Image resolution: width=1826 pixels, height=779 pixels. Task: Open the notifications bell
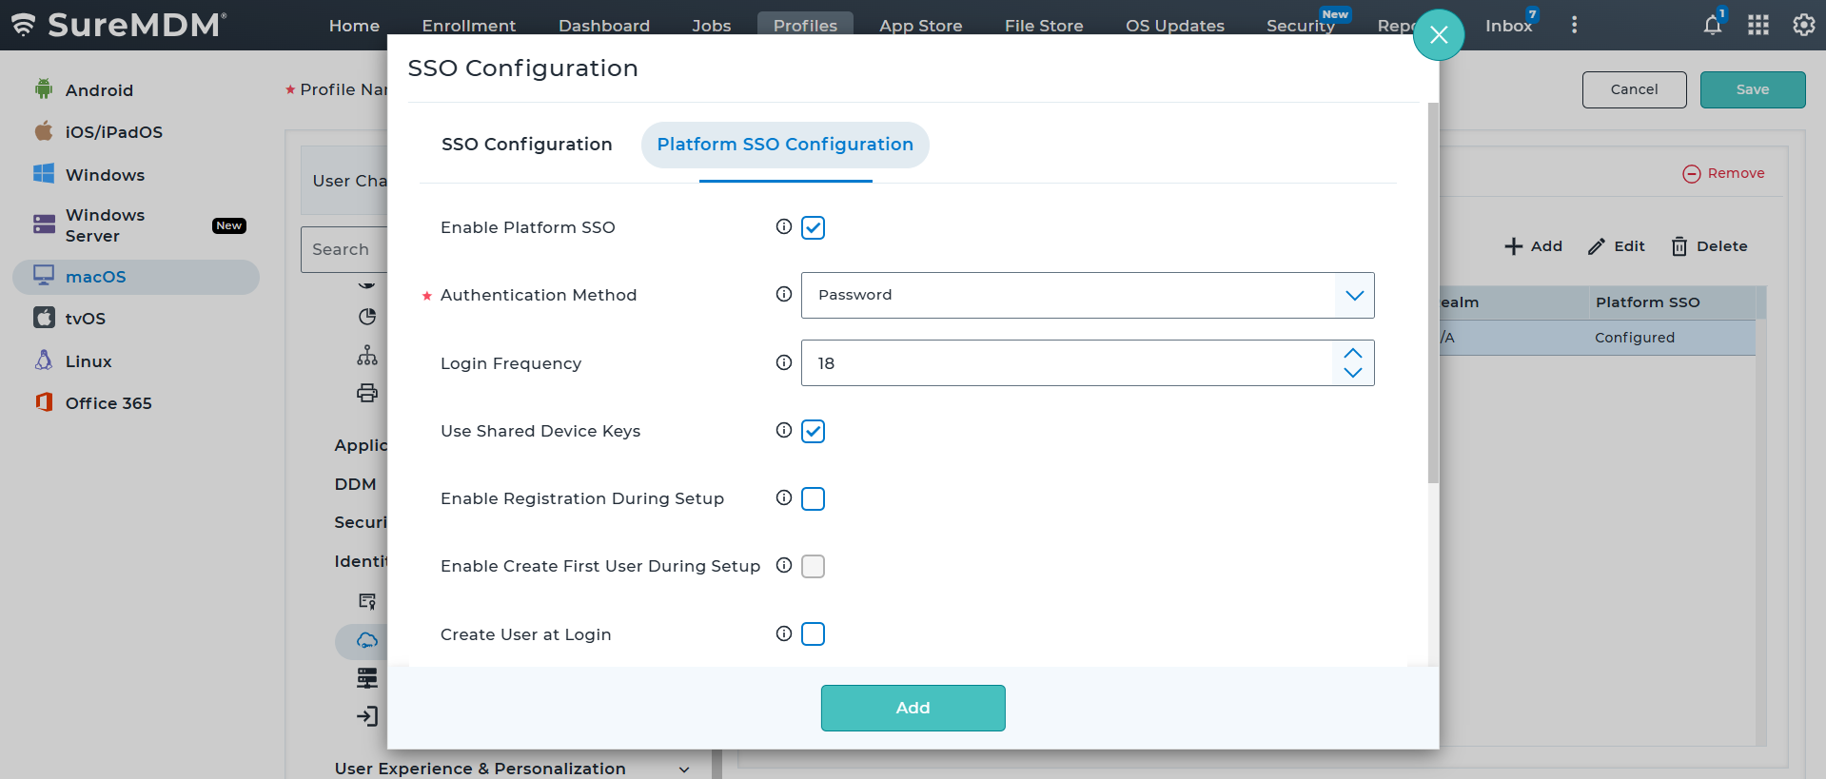1713,25
